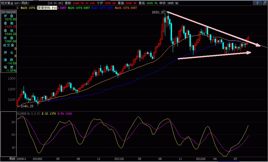The image size is (268, 162).
Task: Click the 201102 date on time axis
Action: 119,159
